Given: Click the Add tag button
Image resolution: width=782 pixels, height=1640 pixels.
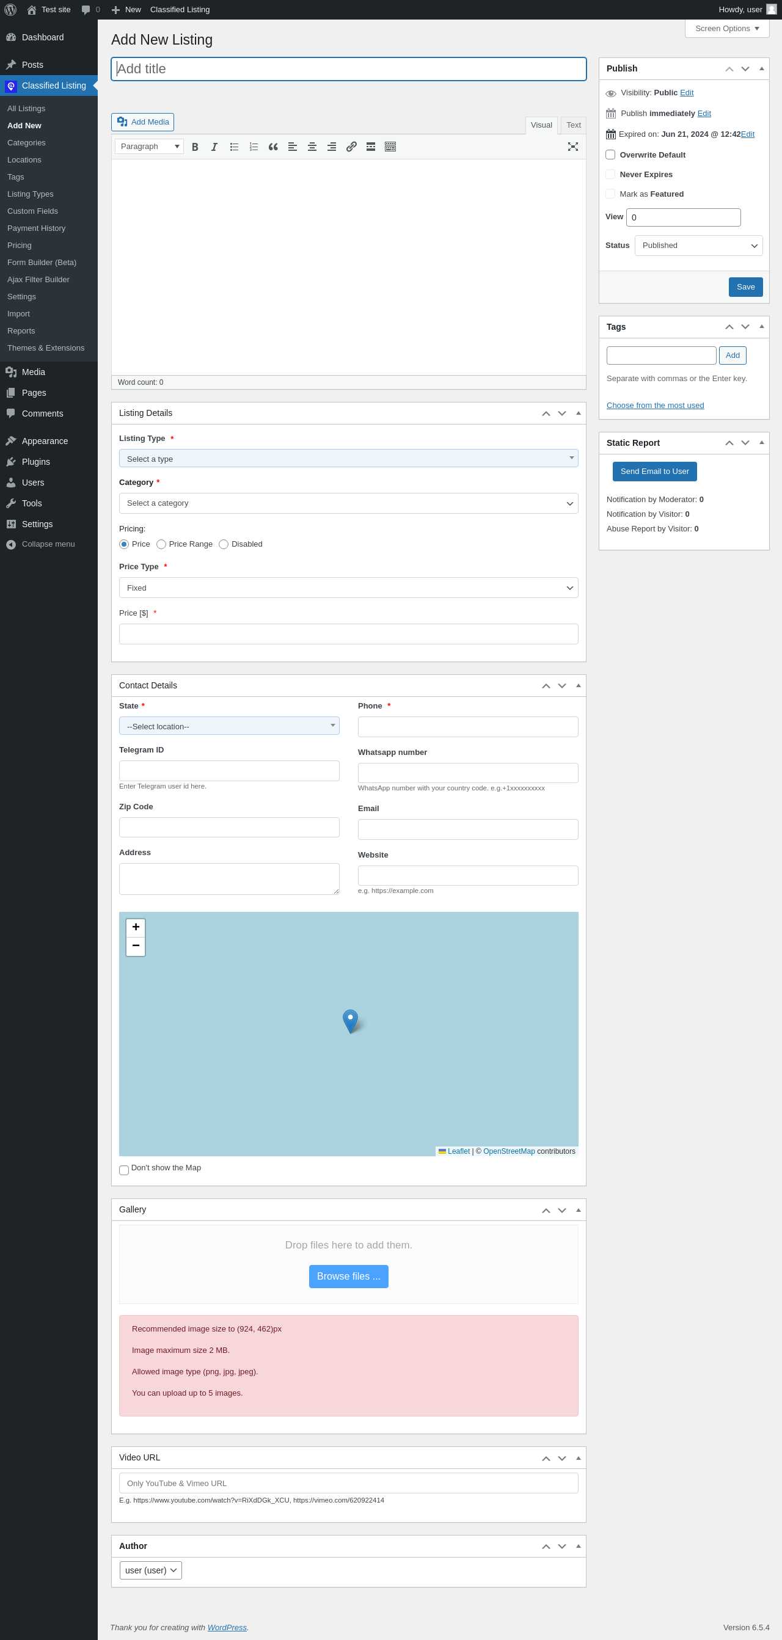Looking at the screenshot, I should click(x=733, y=356).
